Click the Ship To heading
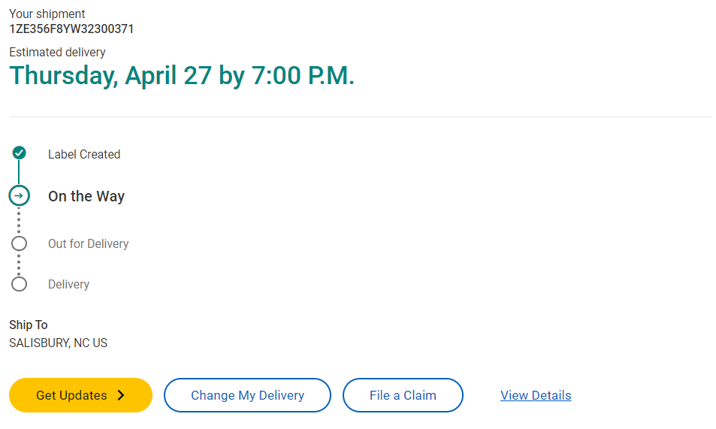 click(x=28, y=325)
